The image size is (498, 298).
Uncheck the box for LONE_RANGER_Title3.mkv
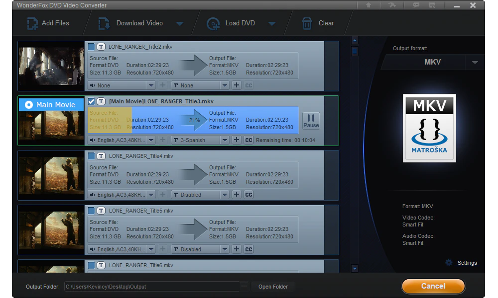click(91, 101)
